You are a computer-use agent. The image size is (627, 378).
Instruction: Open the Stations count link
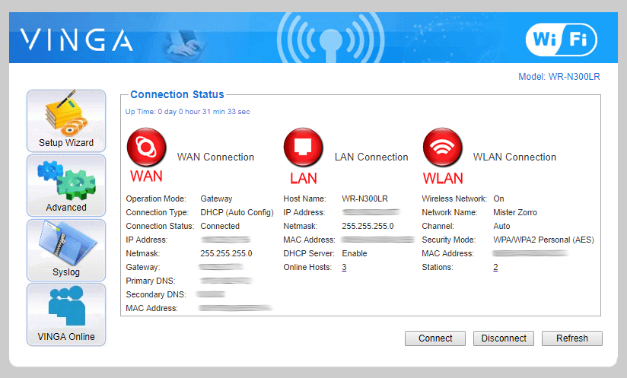(495, 267)
